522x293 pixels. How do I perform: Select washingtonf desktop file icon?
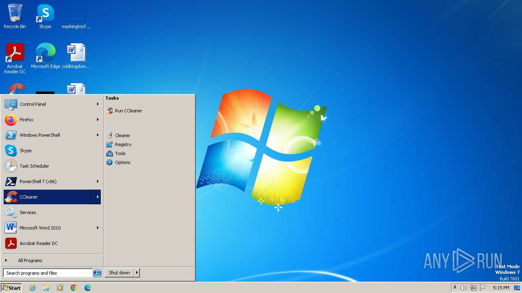coord(76,16)
